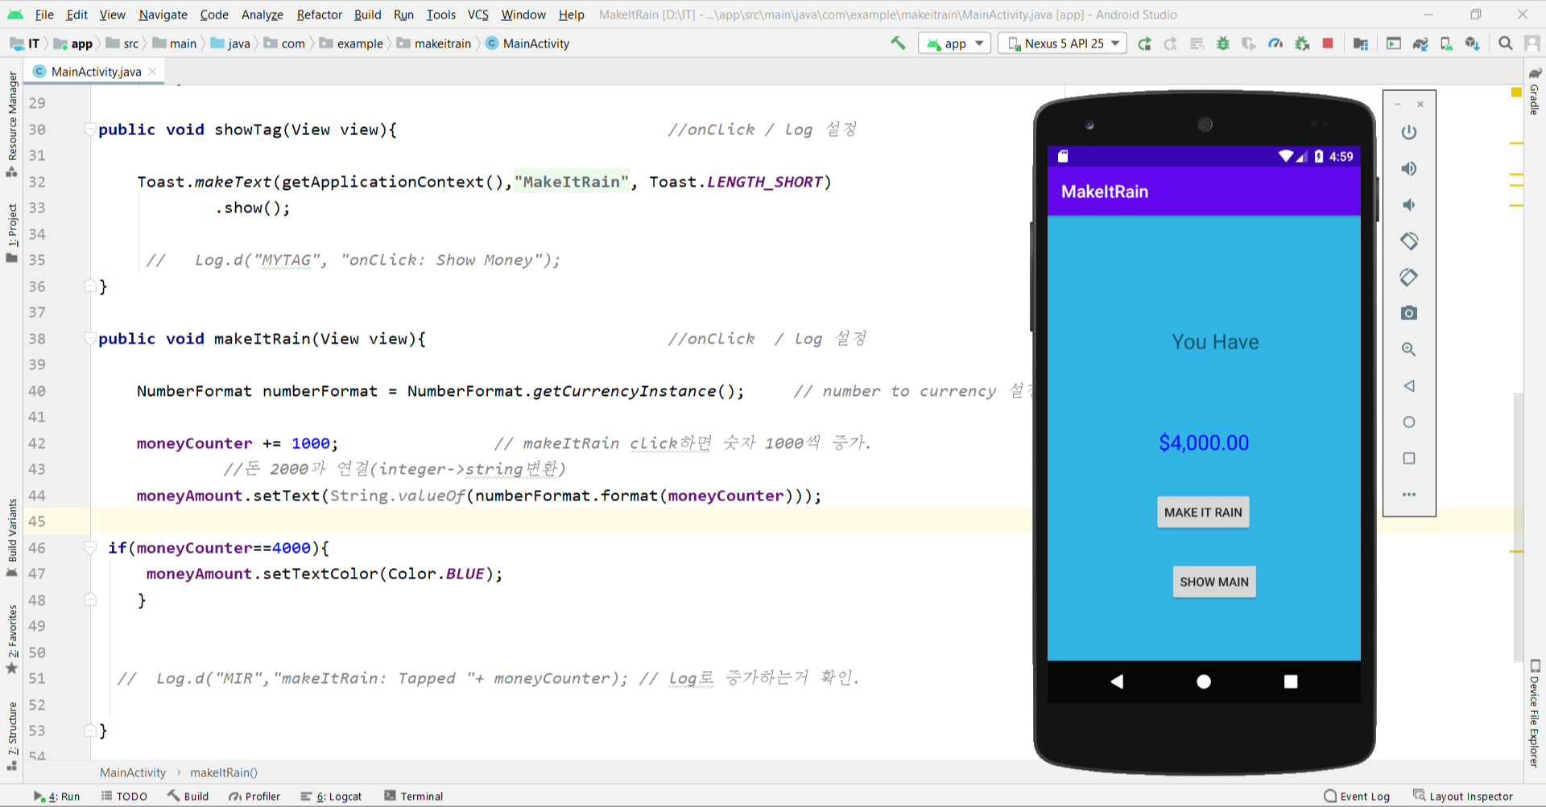Open the Gradle side panel

click(1535, 93)
